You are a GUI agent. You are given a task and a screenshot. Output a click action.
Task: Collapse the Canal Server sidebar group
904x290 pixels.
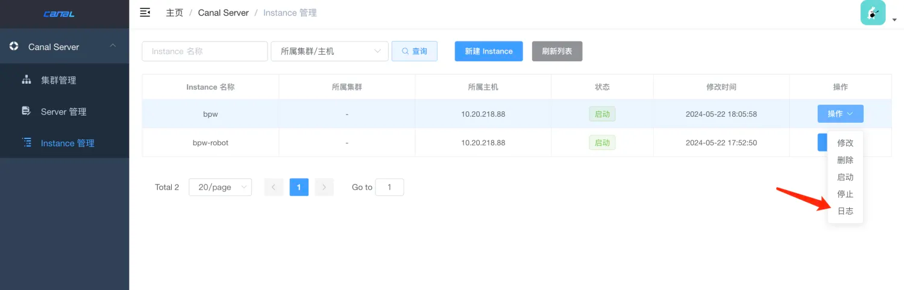tap(112, 46)
